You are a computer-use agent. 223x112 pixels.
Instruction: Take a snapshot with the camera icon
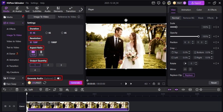coord(154,84)
